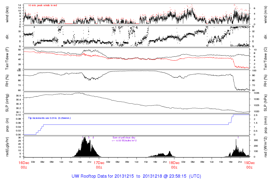Click the '0.10' precipitation tick value
Image resolution: width=273 pixels, height=187 pixels.
[19, 115]
